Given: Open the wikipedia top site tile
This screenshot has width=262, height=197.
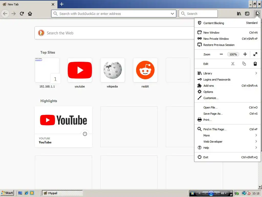Looking at the screenshot, I should (x=113, y=70).
